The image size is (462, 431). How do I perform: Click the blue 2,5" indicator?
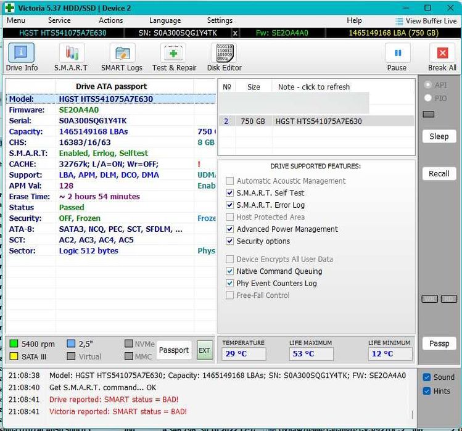[x=71, y=343]
